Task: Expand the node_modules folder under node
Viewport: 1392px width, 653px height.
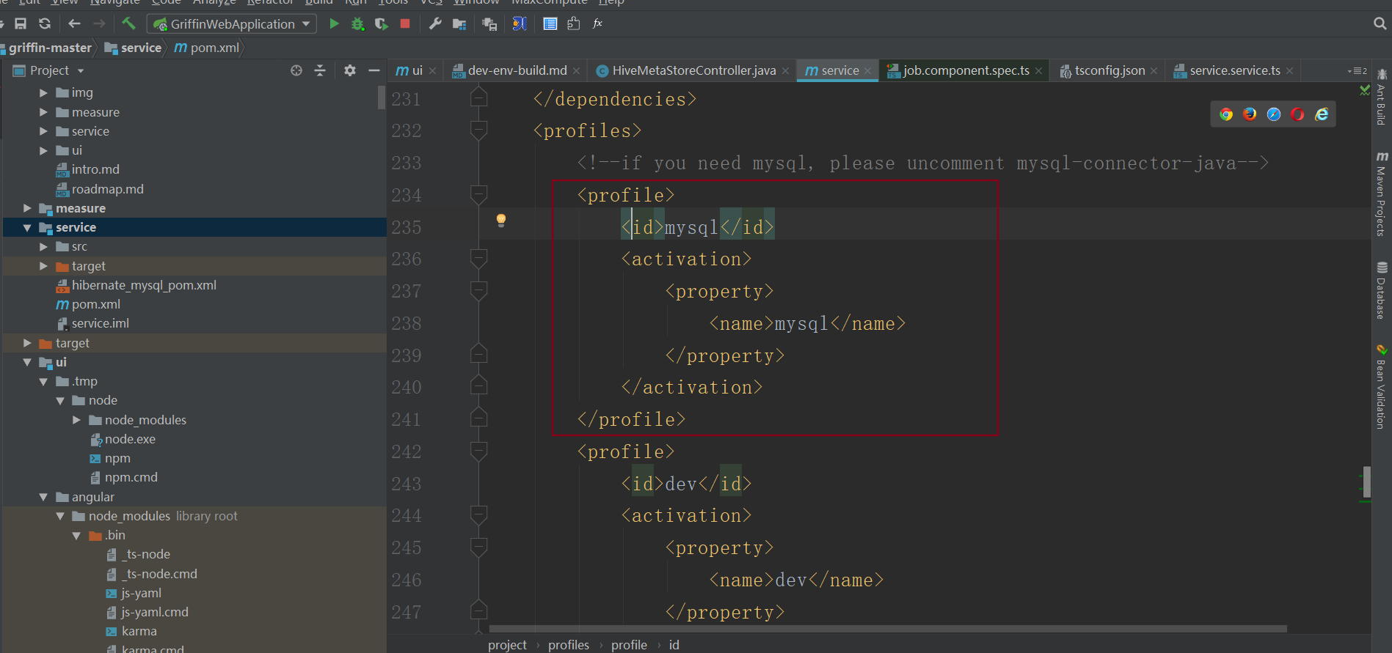Action: tap(76, 420)
